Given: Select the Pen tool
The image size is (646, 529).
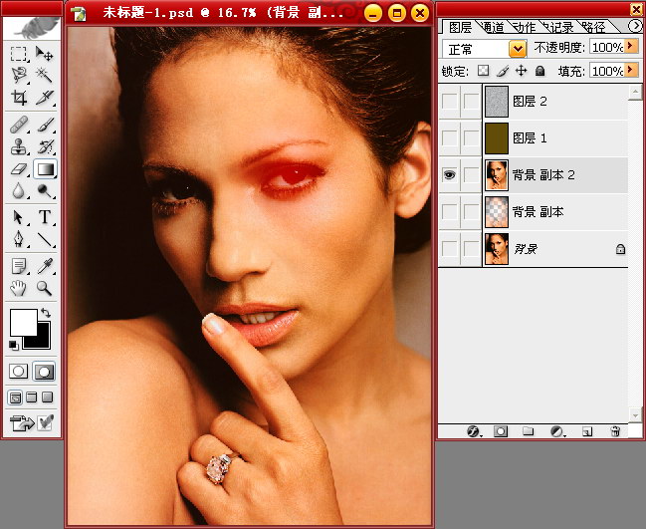Looking at the screenshot, I should click(19, 239).
